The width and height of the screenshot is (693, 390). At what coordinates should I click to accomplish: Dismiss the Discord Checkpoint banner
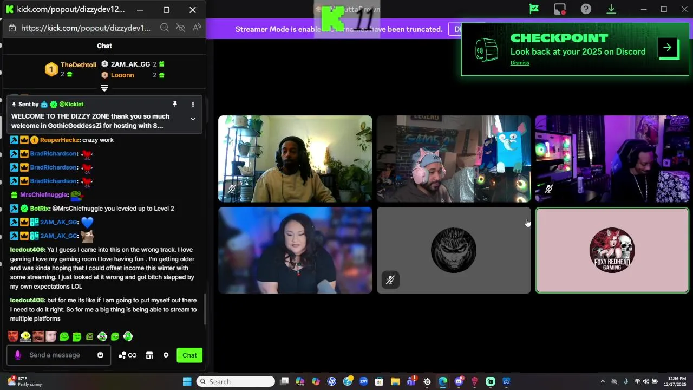520,63
